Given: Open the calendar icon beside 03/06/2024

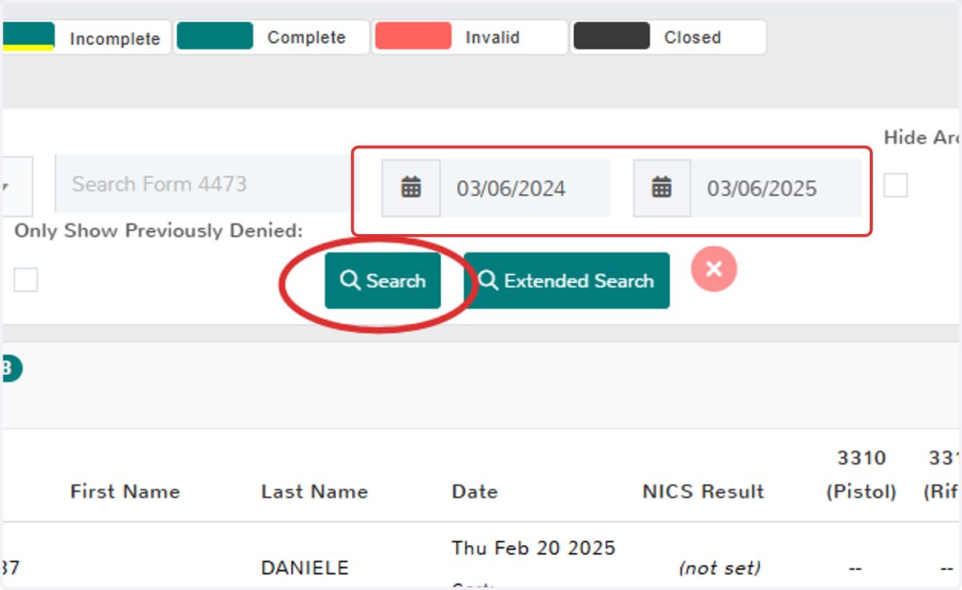Looking at the screenshot, I should (x=411, y=188).
